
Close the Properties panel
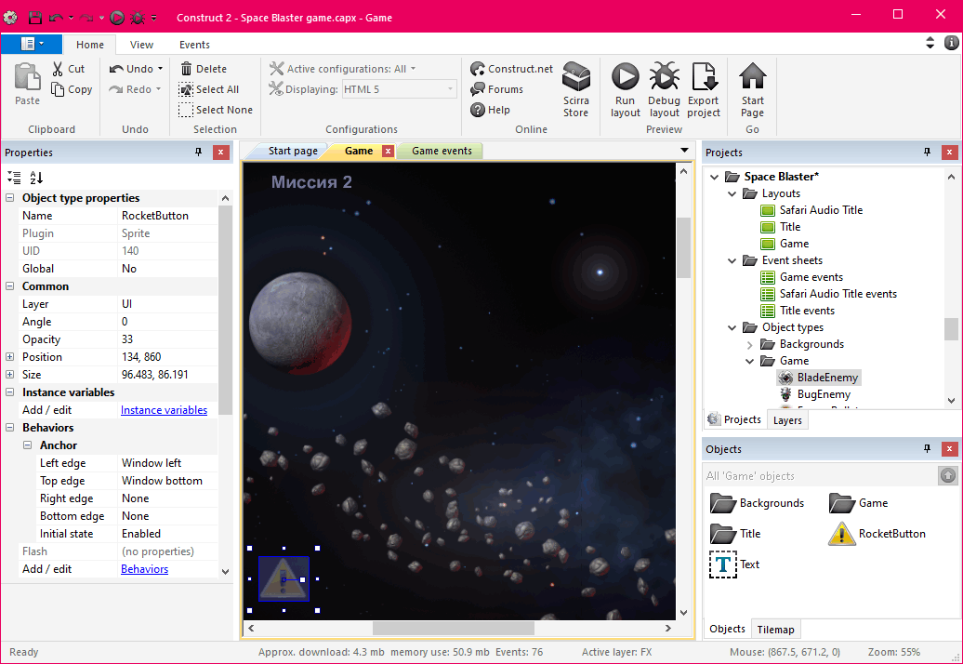click(x=221, y=153)
